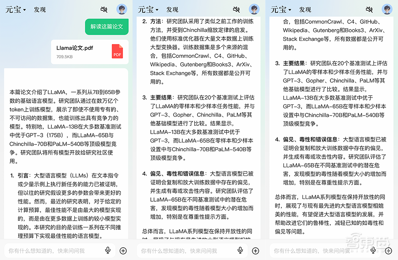Toggle voice playback off on the left
Screen dimensions: 398x260
pyautogui.click(x=103, y=9)
